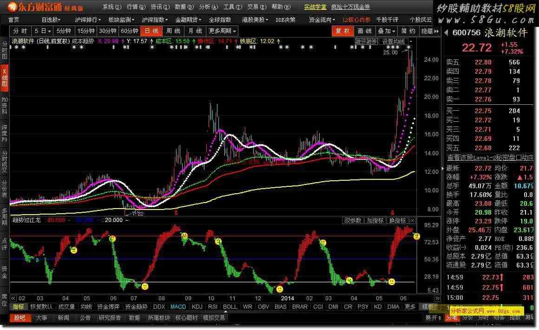The width and height of the screenshot is (539, 330).
Task: Click the 加指标 button
Action: 375,221
